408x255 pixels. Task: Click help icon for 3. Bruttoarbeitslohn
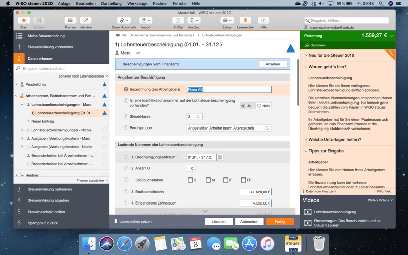click(126, 192)
